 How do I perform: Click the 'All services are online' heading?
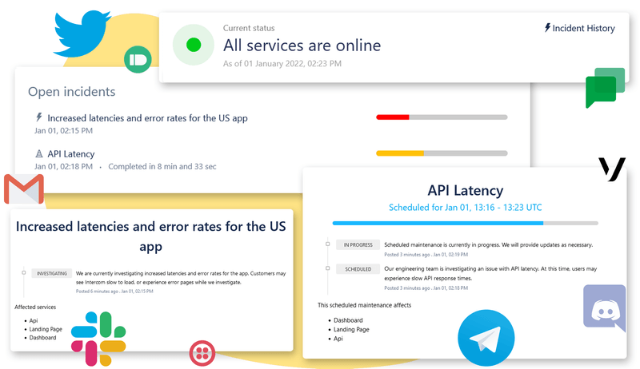pyautogui.click(x=302, y=46)
